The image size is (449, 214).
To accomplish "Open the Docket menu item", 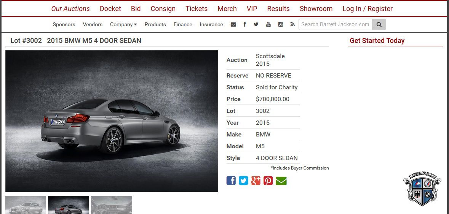I will pyautogui.click(x=110, y=9).
